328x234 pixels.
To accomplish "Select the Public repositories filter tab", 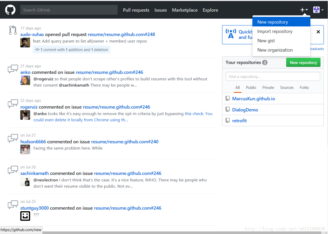I will click(251, 88).
